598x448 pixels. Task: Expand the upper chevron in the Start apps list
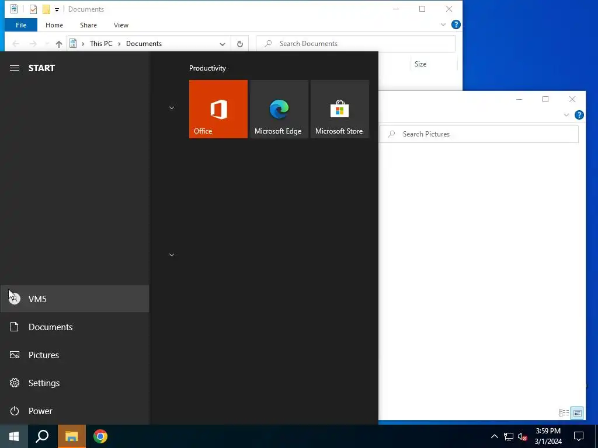pos(172,108)
